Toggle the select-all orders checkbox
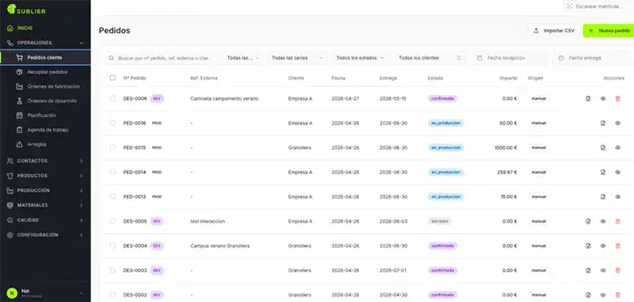The width and height of the screenshot is (634, 302). [x=113, y=78]
